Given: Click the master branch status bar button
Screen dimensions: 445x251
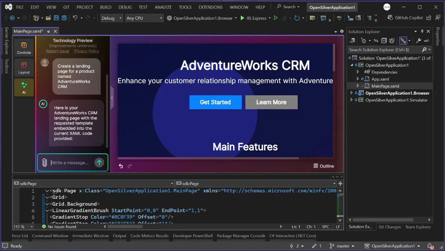Looking at the screenshot, I should pos(342,246).
